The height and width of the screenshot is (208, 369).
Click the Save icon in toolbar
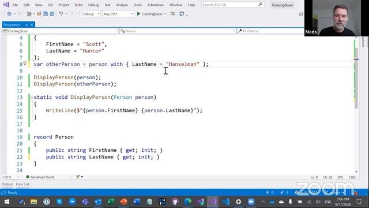(46, 14)
